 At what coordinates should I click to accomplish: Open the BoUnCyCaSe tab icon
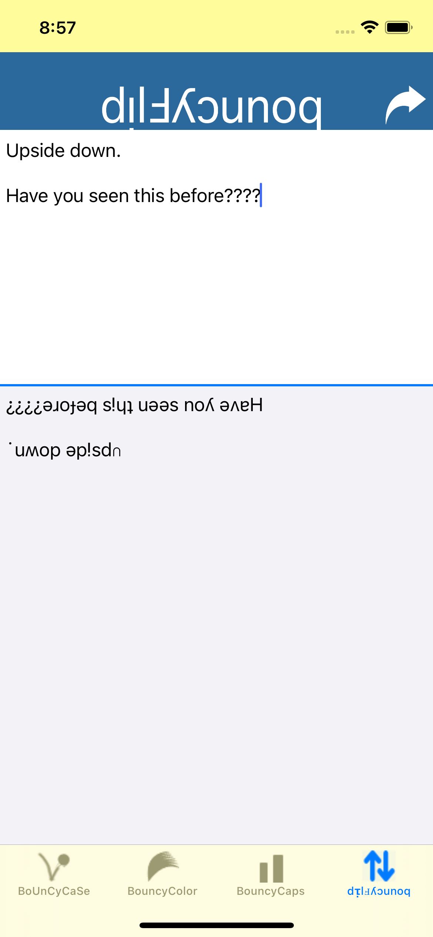(54, 867)
